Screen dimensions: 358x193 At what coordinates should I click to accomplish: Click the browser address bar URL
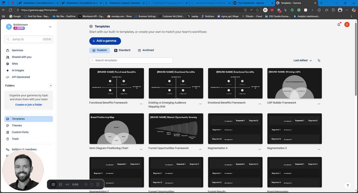point(39,10)
